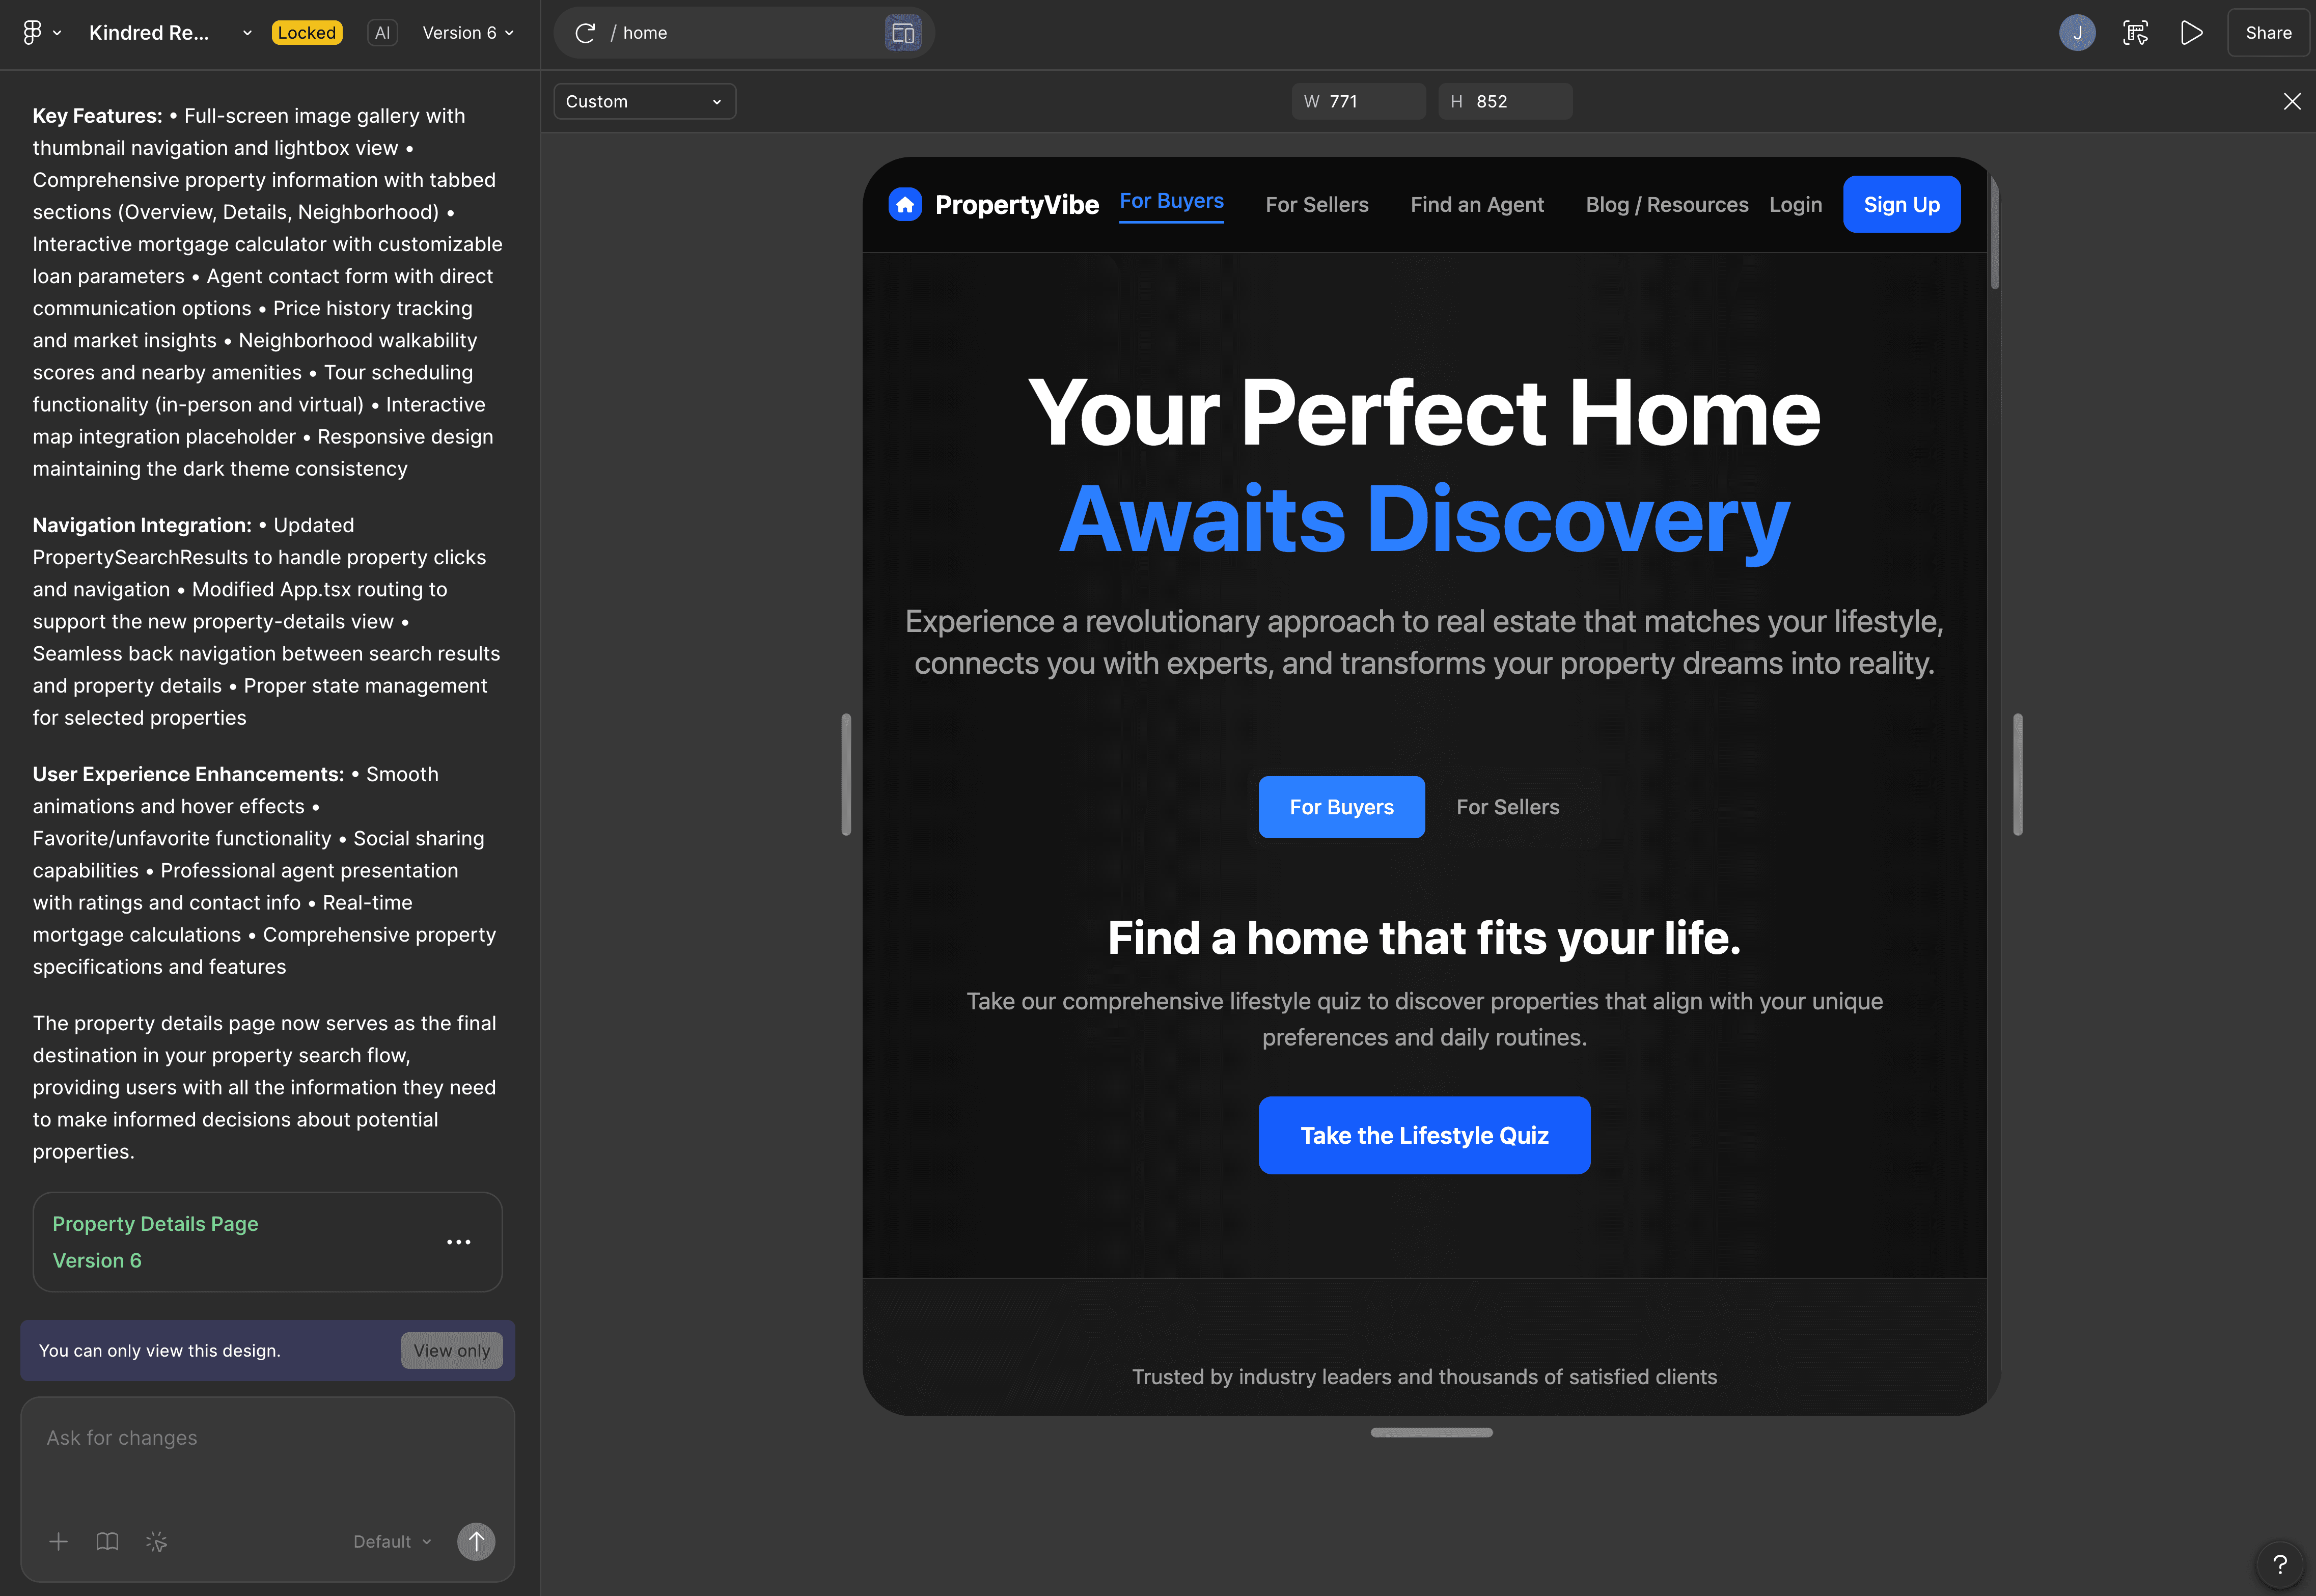Toggle the AI badge
Viewport: 2316px width, 1596px height.
pyautogui.click(x=382, y=33)
